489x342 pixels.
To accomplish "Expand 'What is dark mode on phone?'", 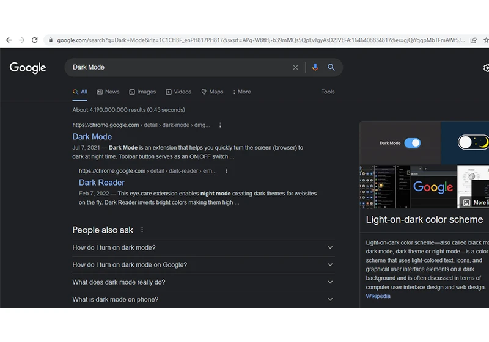I will (x=204, y=300).
